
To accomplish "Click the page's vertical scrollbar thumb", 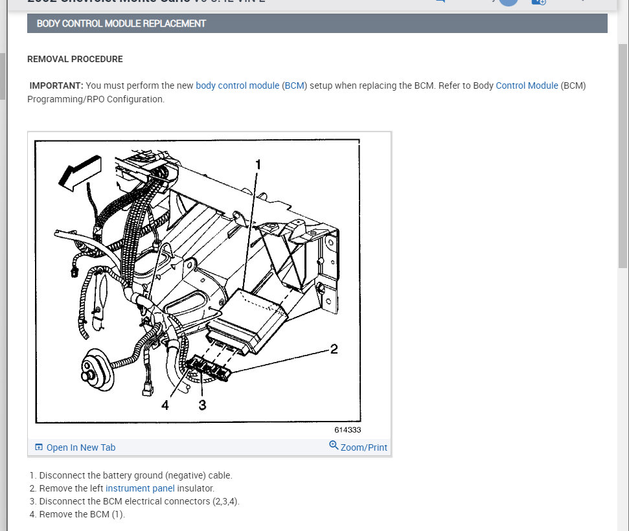I will tap(623, 155).
